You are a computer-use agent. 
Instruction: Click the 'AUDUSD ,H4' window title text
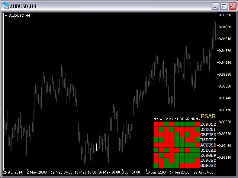tap(23, 6)
